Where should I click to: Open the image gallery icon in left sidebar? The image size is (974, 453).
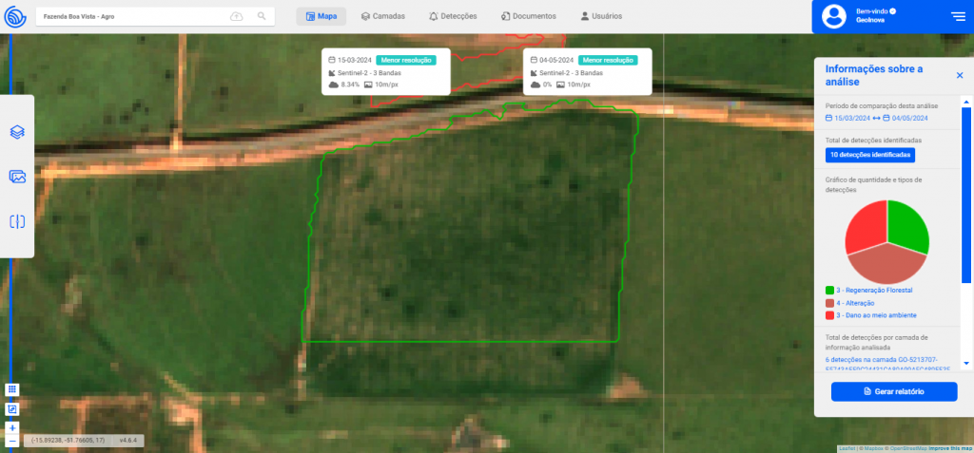(x=17, y=177)
